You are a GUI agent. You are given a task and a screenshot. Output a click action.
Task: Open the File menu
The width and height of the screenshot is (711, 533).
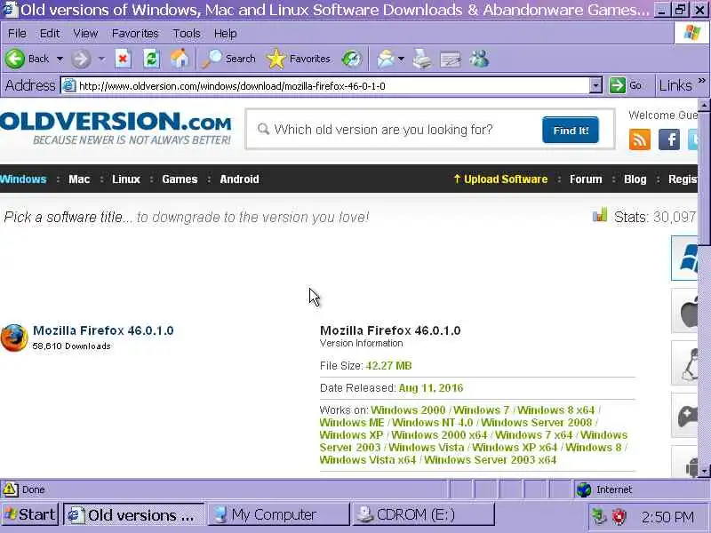(17, 34)
